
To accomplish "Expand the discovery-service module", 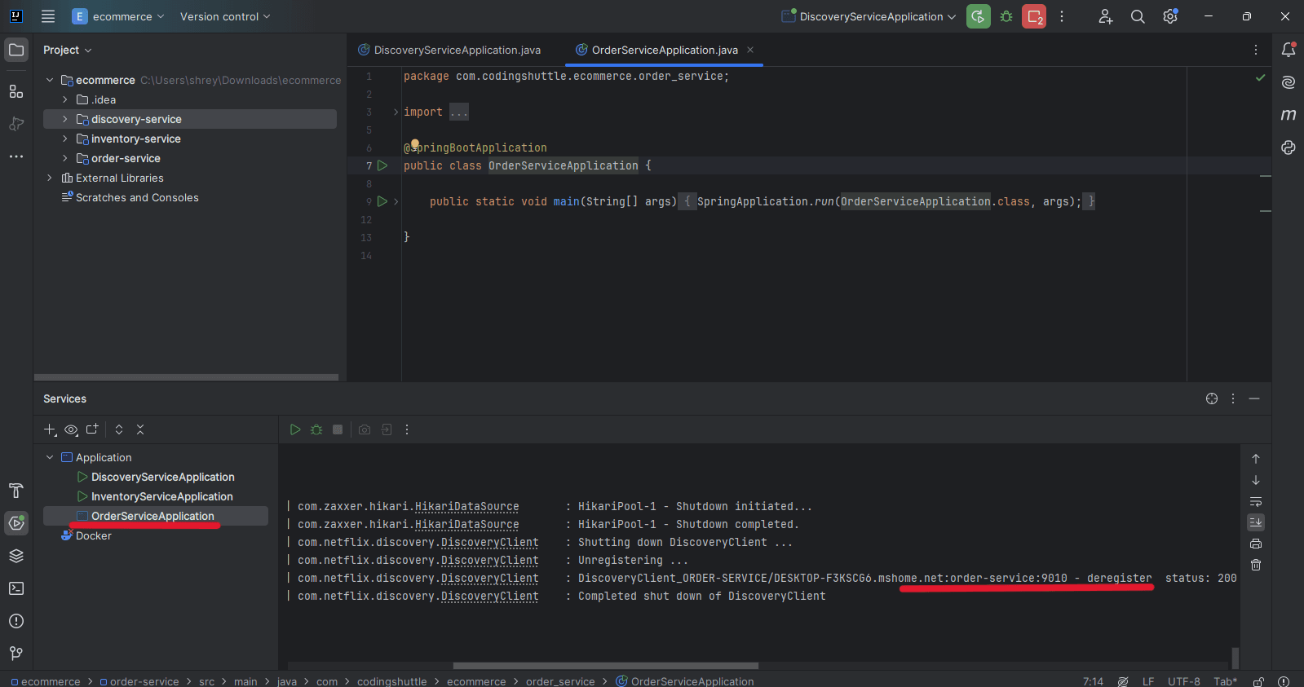I will pyautogui.click(x=65, y=119).
